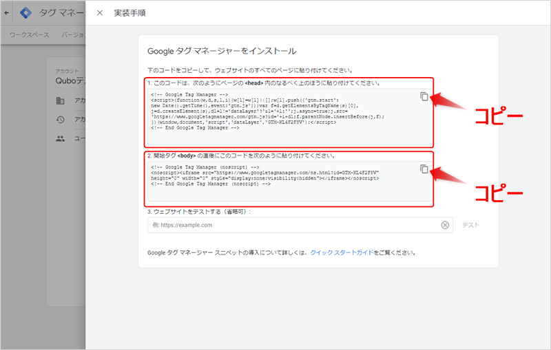
Task: Switch to the バージョン tab
Action: [x=73, y=34]
